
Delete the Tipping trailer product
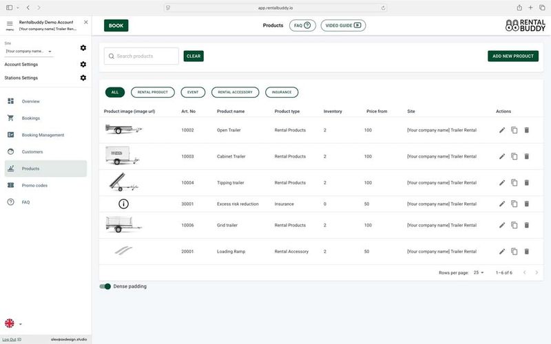[526, 183]
